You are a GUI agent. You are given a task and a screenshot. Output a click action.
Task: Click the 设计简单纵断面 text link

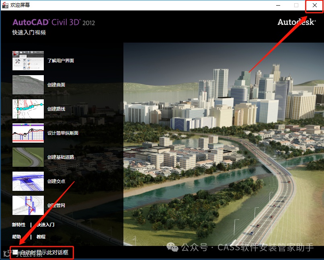tap(63, 133)
